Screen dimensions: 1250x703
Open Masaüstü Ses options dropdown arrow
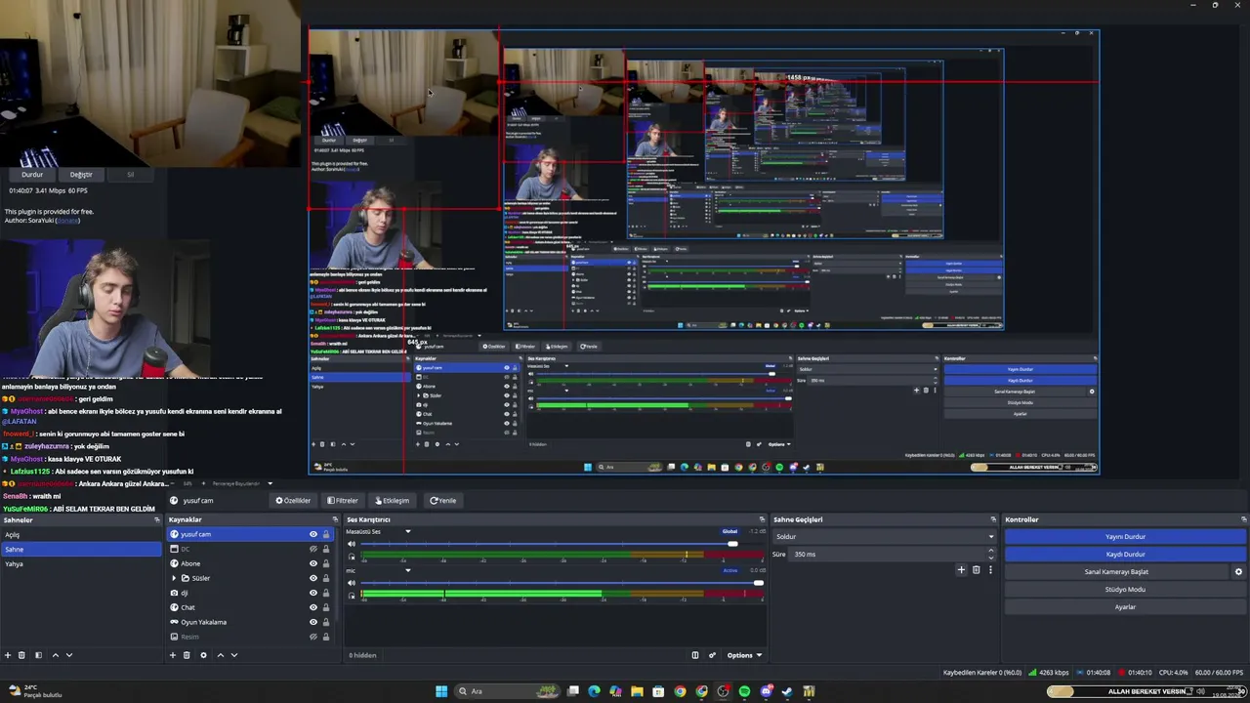[408, 531]
